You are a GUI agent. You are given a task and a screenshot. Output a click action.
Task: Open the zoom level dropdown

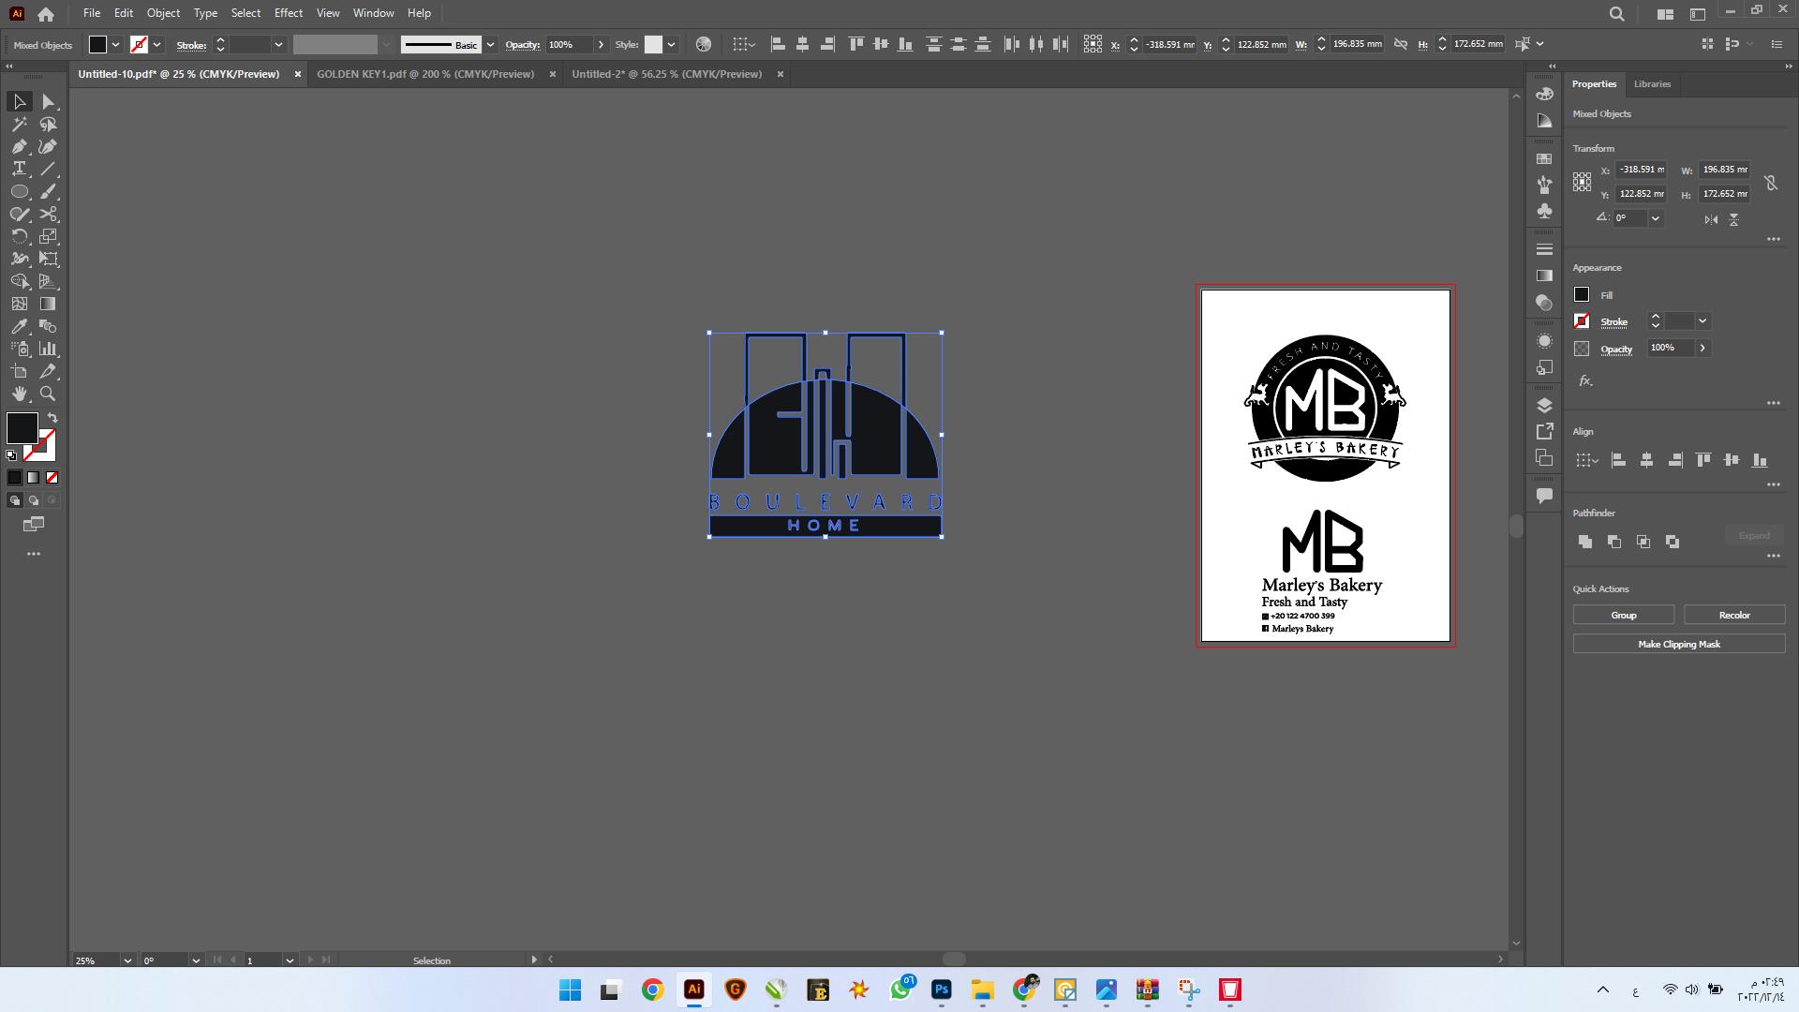[x=126, y=960]
